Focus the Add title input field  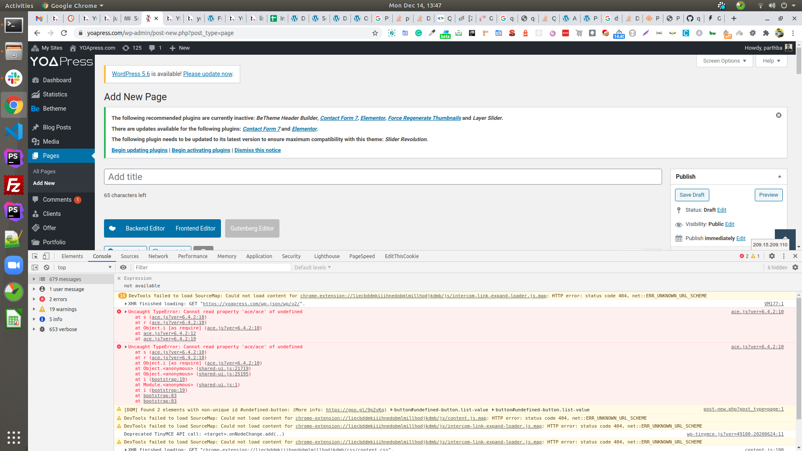pos(383,177)
